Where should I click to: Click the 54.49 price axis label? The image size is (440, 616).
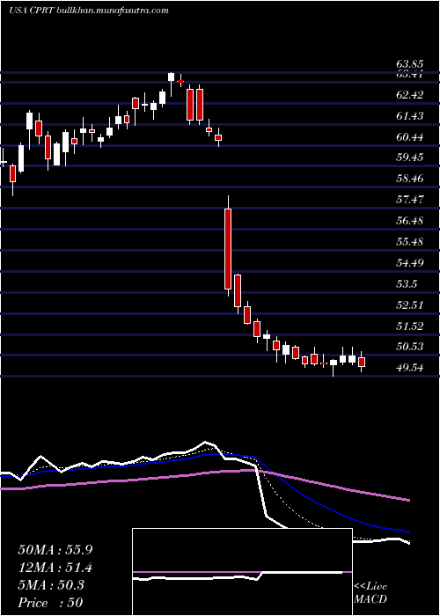[409, 263]
